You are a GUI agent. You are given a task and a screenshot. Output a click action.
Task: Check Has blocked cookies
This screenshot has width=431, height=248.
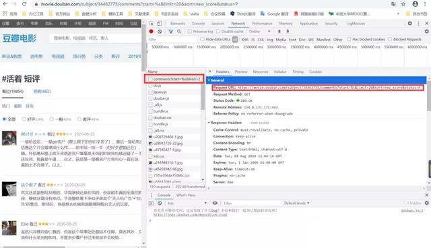click(x=349, y=40)
